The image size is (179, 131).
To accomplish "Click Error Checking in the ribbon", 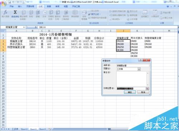I will [132, 15].
